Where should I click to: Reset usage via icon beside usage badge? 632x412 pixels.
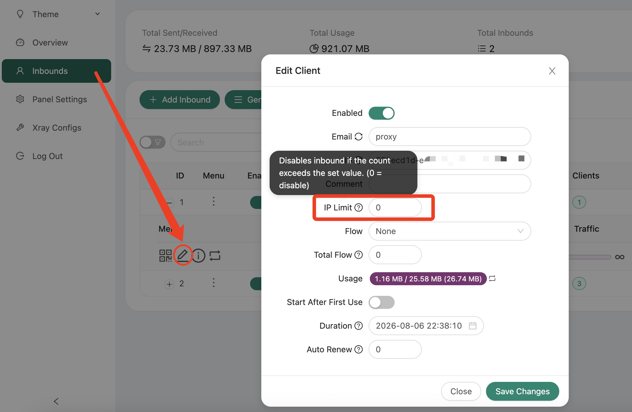pyautogui.click(x=492, y=278)
